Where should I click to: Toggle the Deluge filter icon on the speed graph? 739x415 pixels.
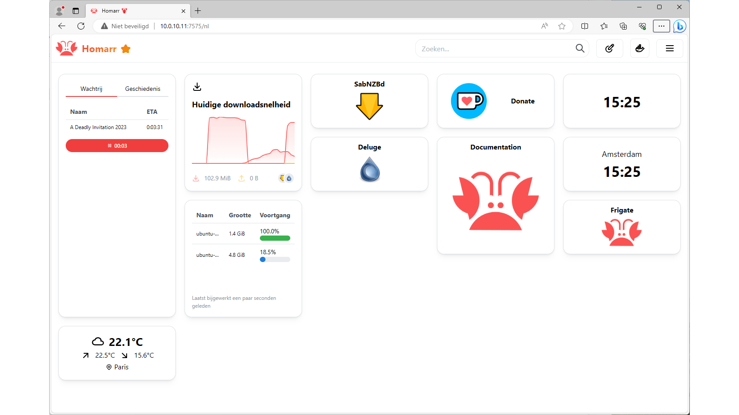(289, 178)
